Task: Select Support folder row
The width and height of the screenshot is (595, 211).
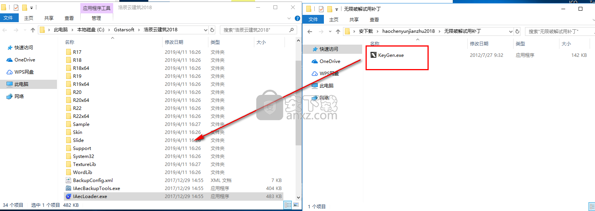Action: tap(174, 148)
